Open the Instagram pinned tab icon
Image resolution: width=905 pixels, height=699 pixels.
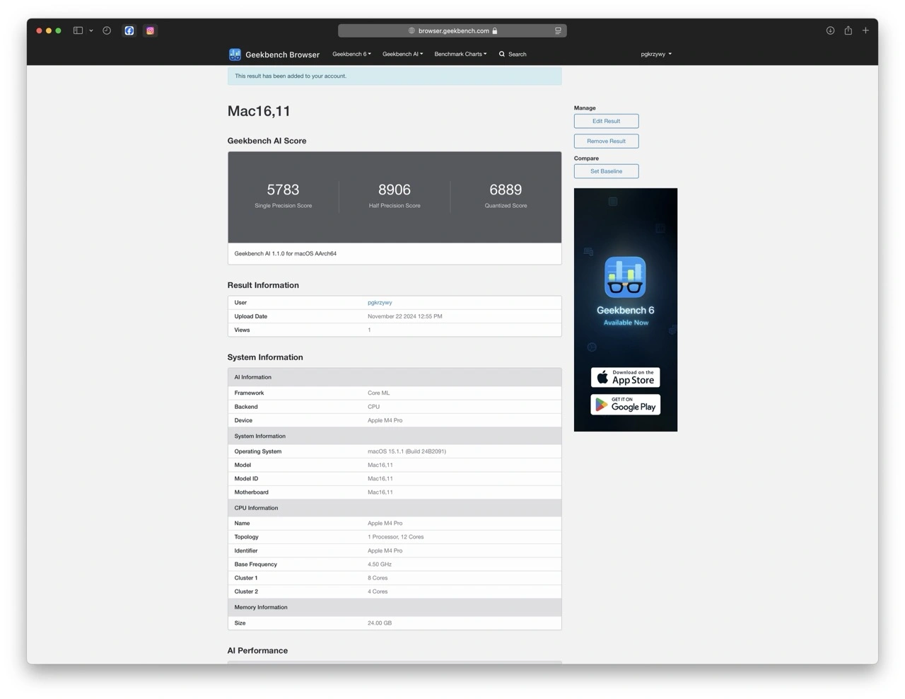[150, 30]
